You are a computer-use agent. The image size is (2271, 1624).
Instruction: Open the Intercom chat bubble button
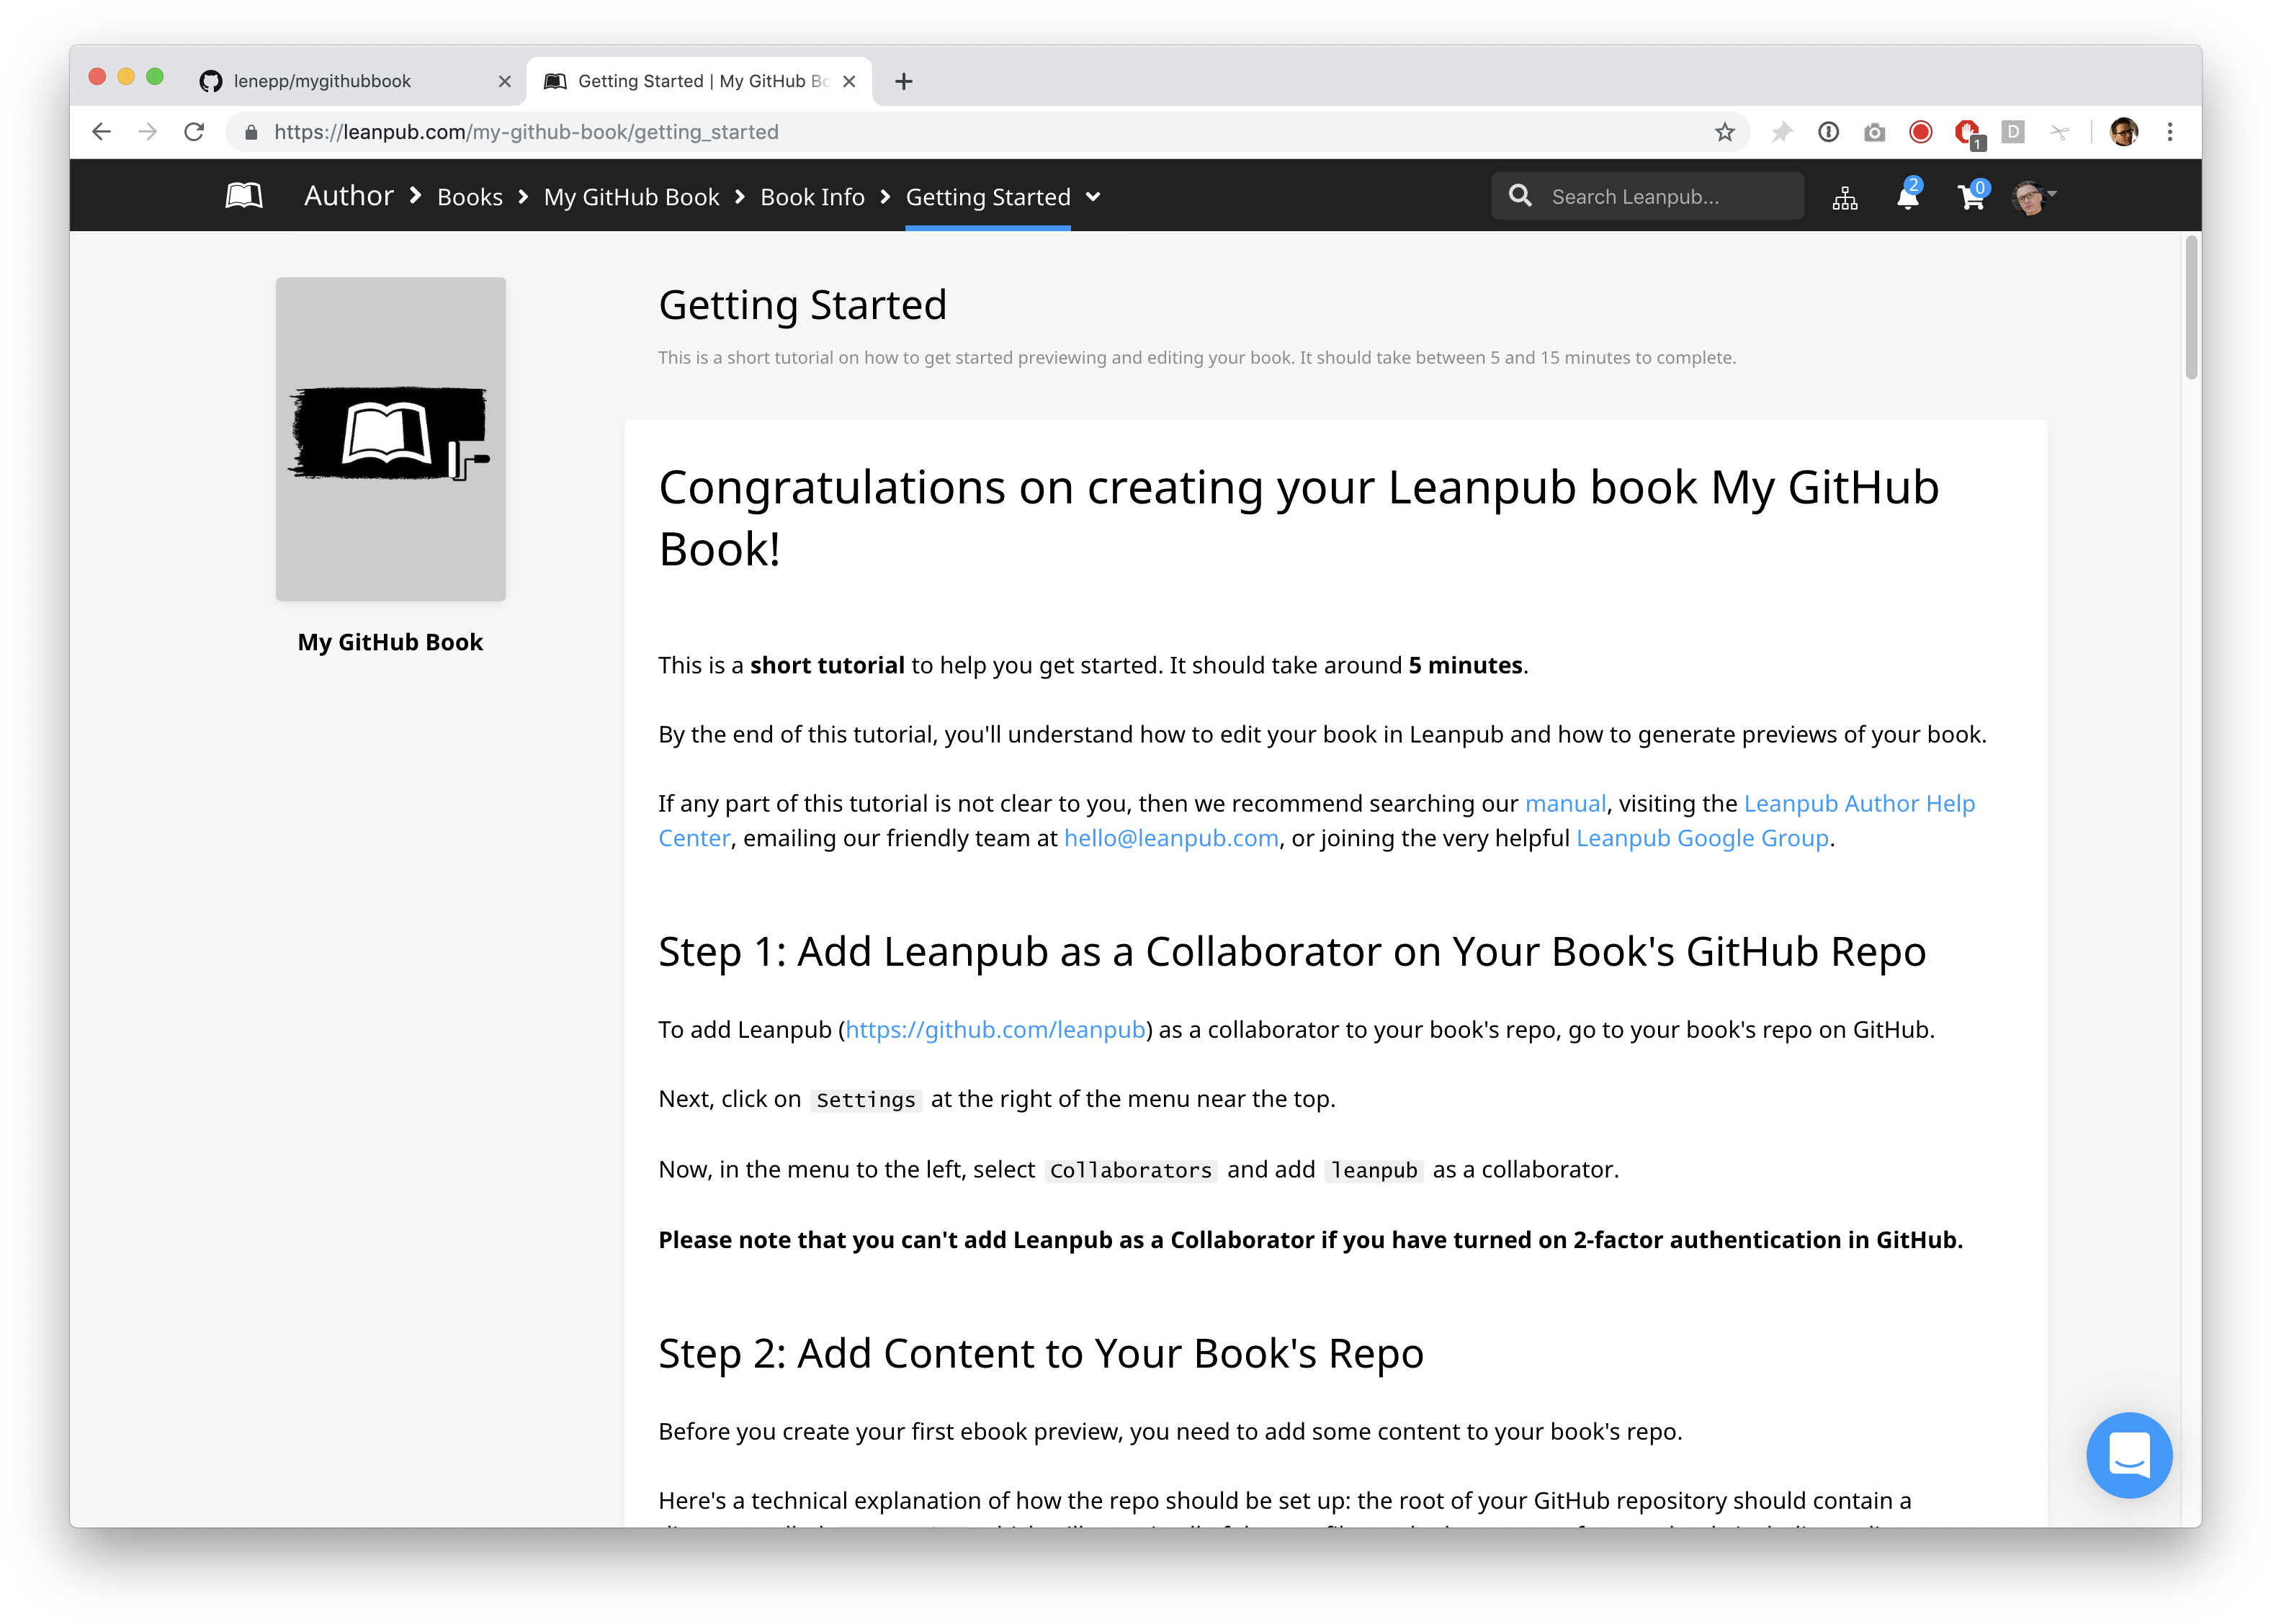click(x=2129, y=1454)
